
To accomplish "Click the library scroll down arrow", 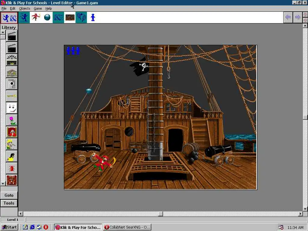I will click(x=3, y=184).
